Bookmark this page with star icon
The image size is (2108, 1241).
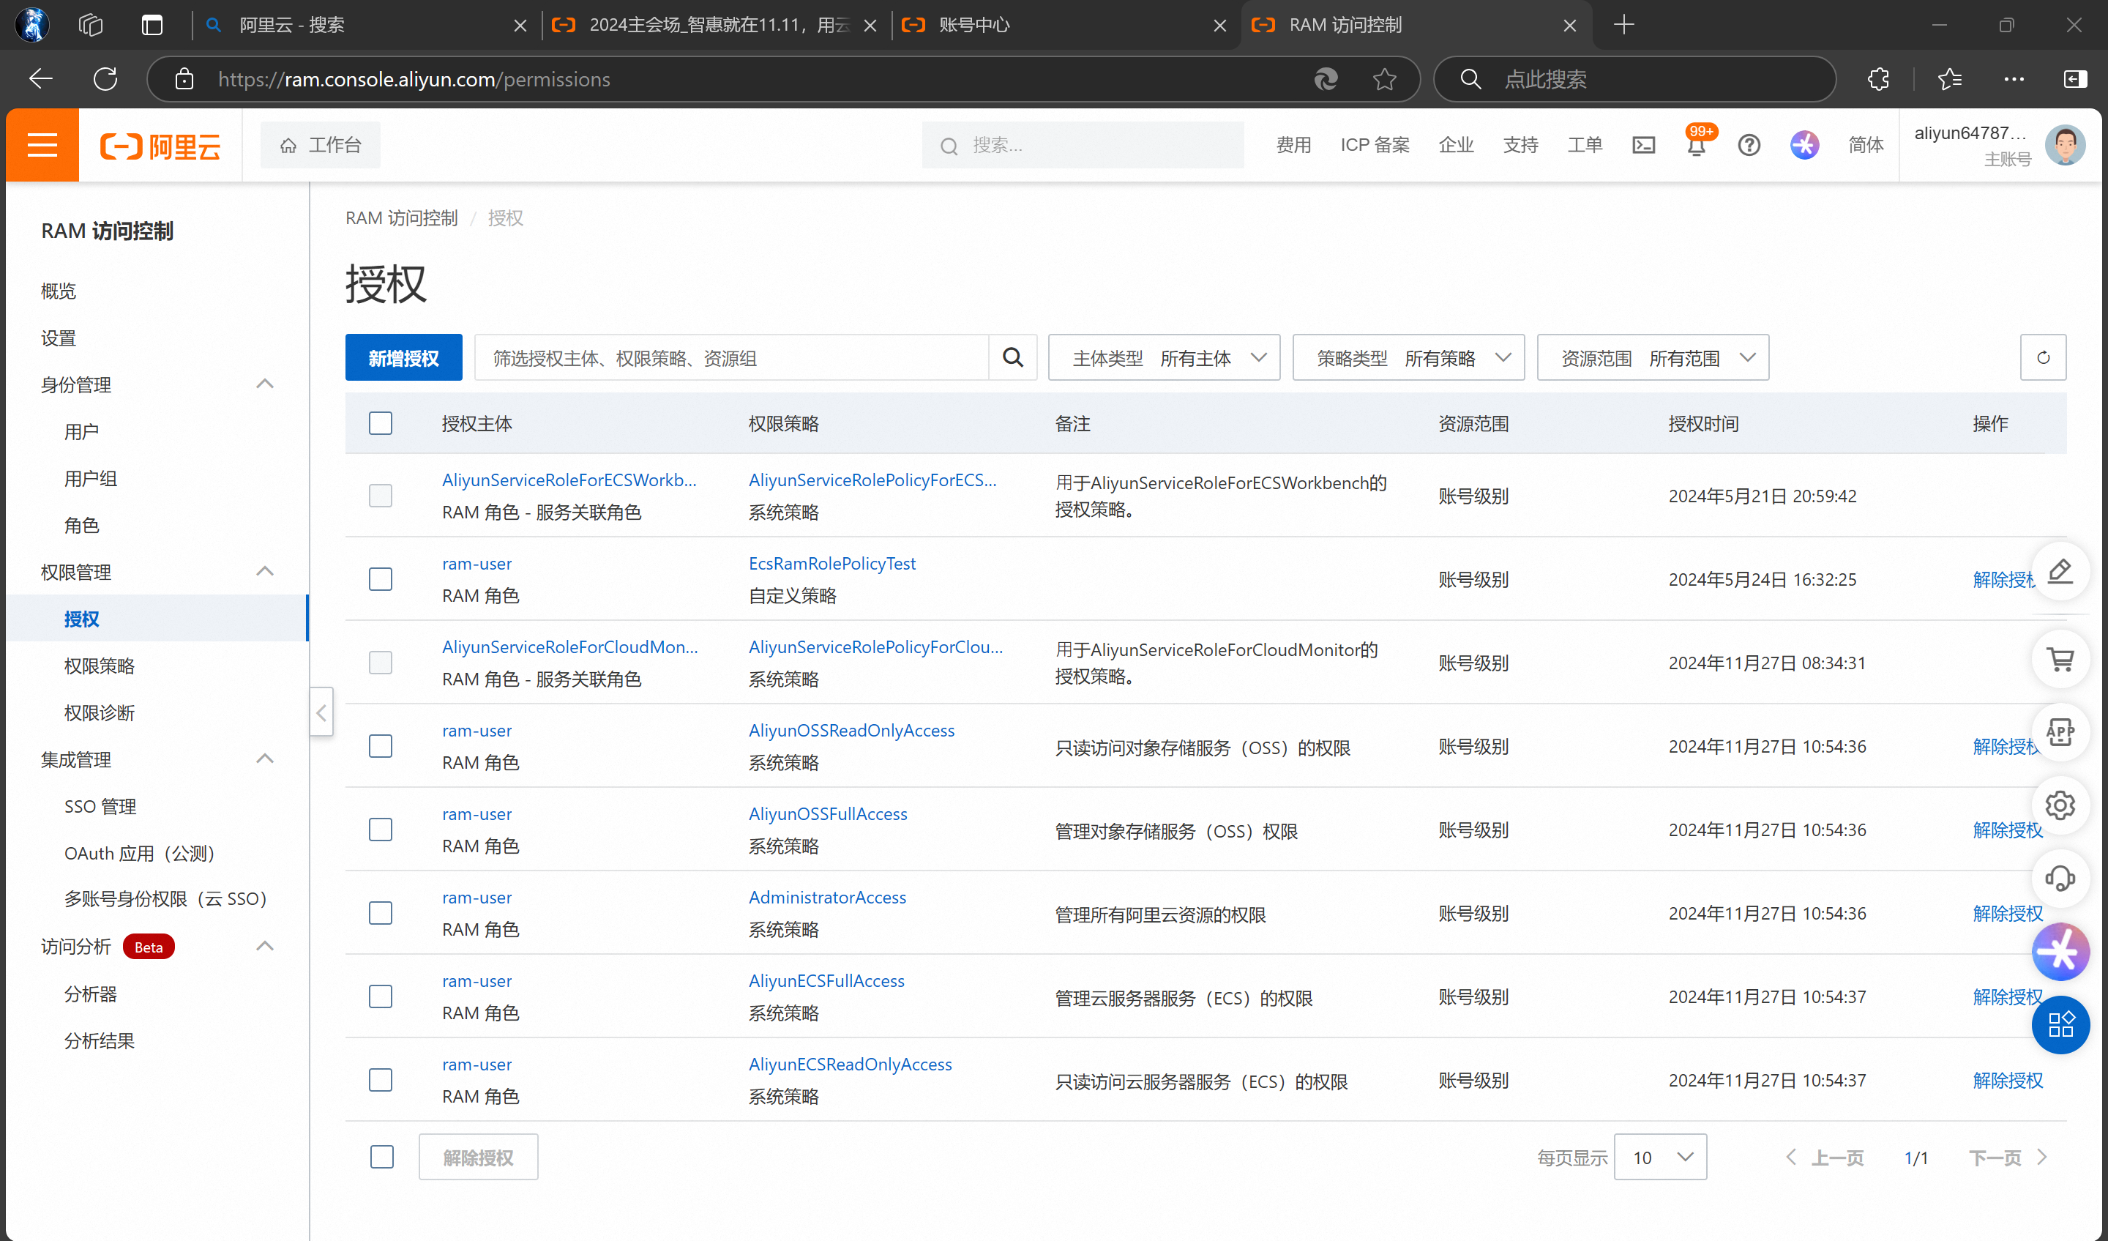(1384, 78)
